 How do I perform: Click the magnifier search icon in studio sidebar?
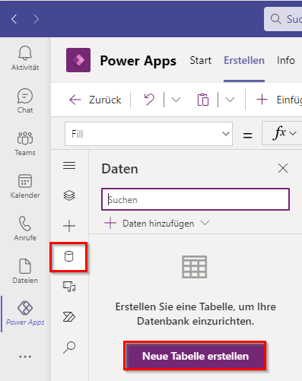coord(69,348)
